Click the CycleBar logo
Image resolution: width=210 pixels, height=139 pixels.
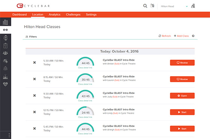coord(33,6)
